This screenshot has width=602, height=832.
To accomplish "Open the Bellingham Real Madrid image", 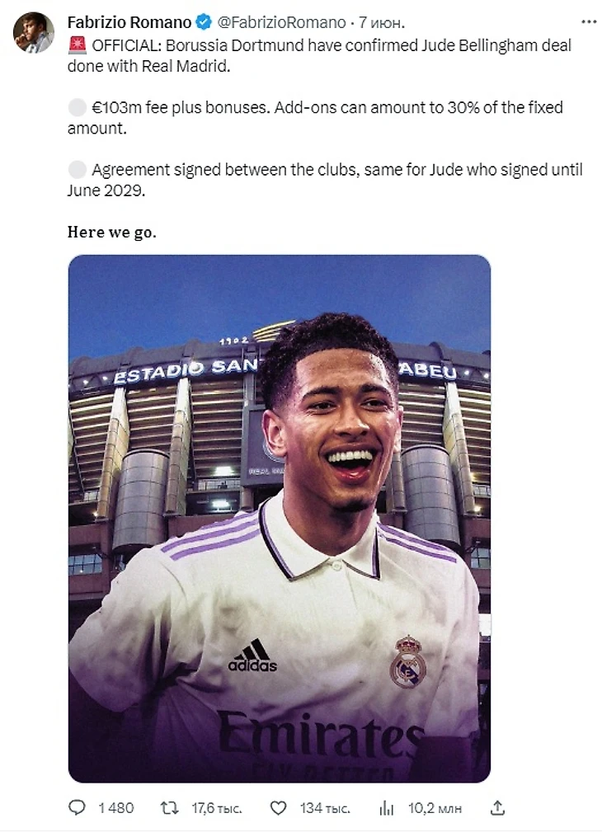I will pyautogui.click(x=280, y=519).
